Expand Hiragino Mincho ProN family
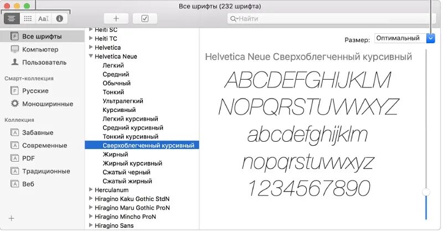443x231 pixels. (x=91, y=216)
